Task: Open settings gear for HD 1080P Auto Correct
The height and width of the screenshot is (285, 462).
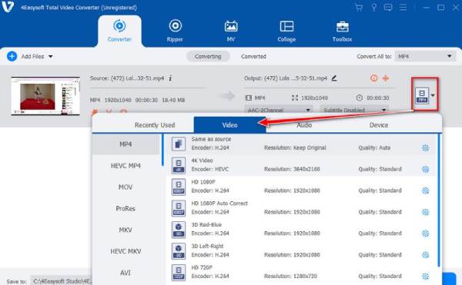Action: tap(425, 212)
